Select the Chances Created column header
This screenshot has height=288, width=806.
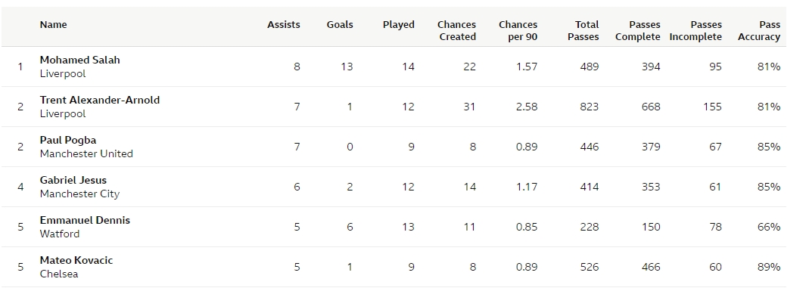point(456,31)
